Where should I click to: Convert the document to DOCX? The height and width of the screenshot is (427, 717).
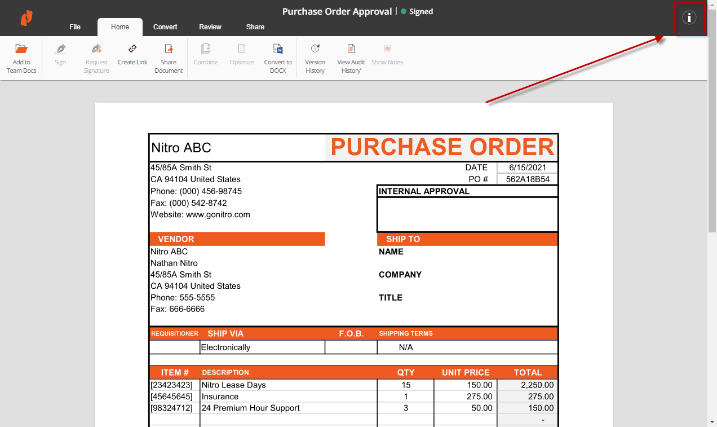[x=278, y=49]
